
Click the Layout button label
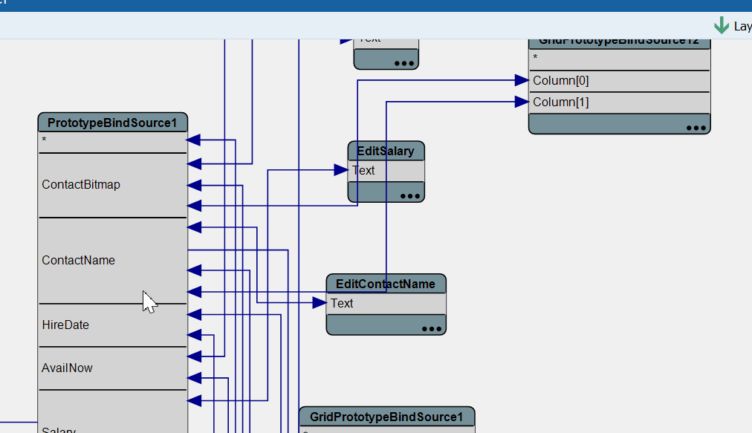point(742,26)
